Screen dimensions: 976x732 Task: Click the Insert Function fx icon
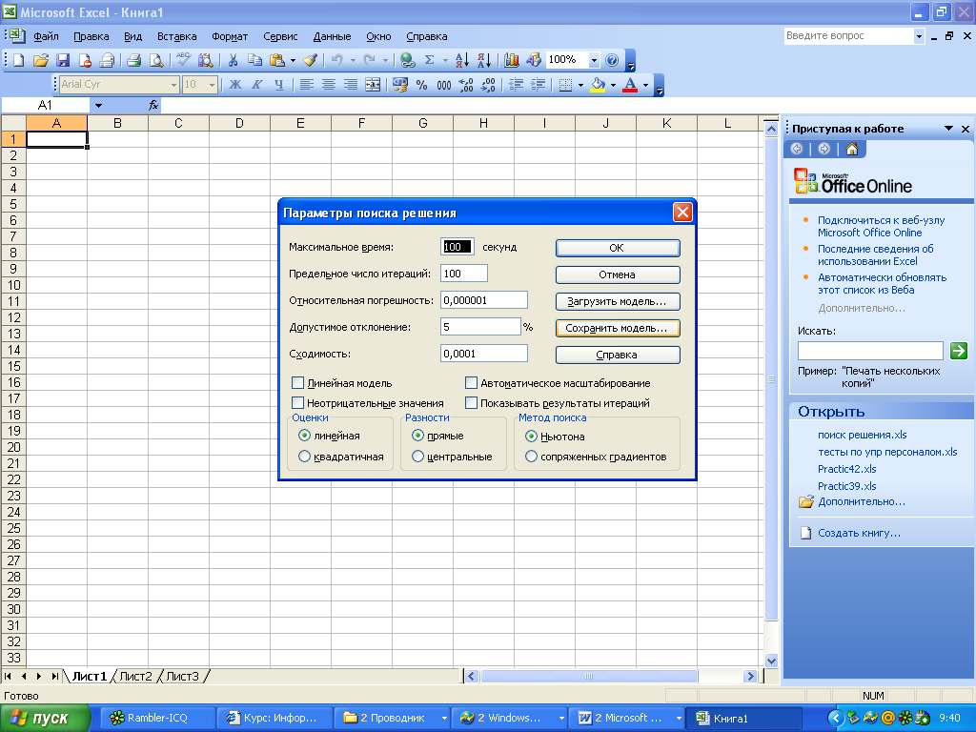tap(153, 105)
